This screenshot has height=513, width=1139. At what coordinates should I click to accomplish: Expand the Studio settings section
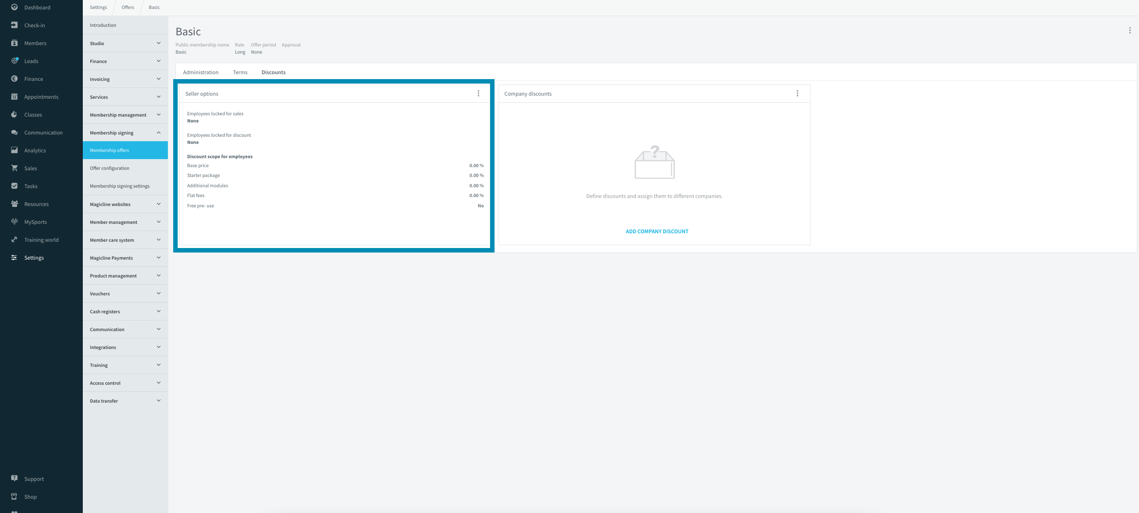pos(125,43)
